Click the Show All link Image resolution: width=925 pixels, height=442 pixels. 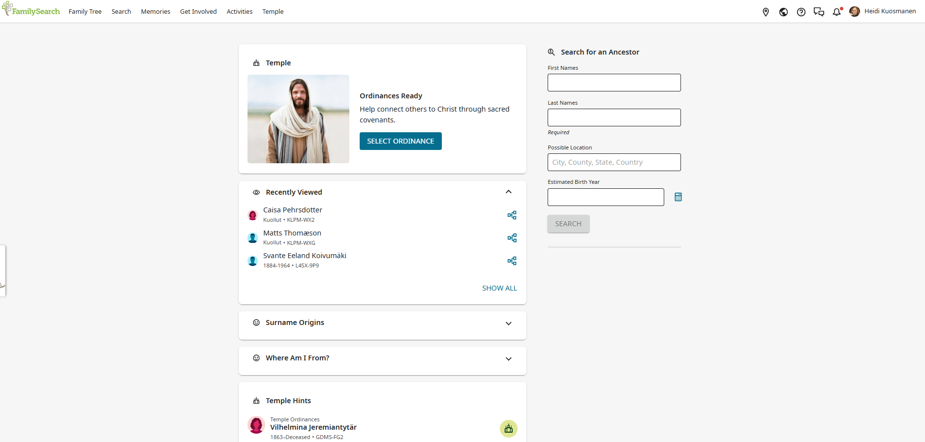(499, 288)
